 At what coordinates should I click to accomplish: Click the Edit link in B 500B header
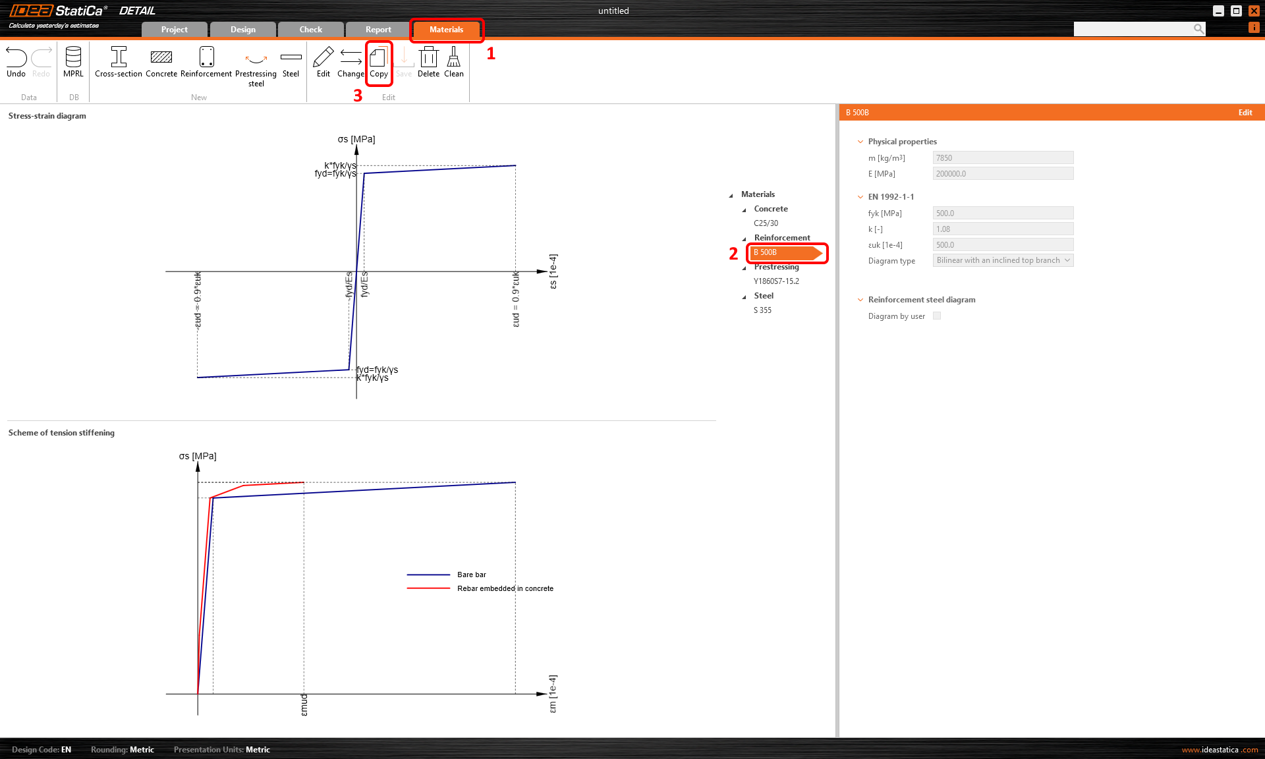pos(1245,113)
